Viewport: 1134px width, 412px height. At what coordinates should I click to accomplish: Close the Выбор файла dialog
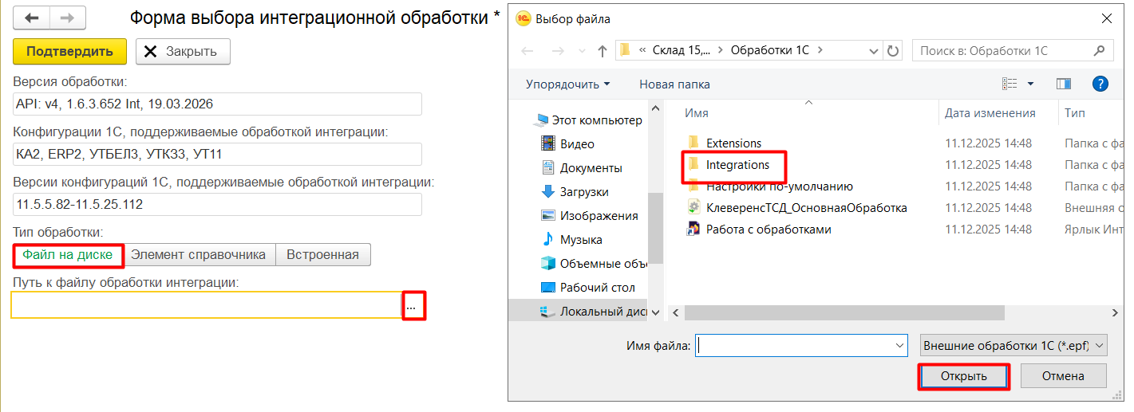click(1105, 18)
